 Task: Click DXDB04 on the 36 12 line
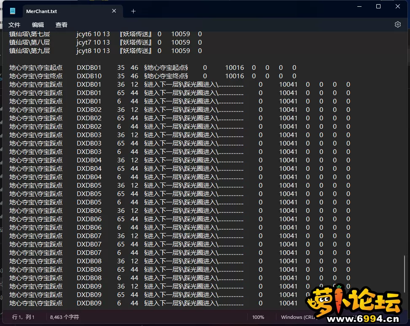89,160
